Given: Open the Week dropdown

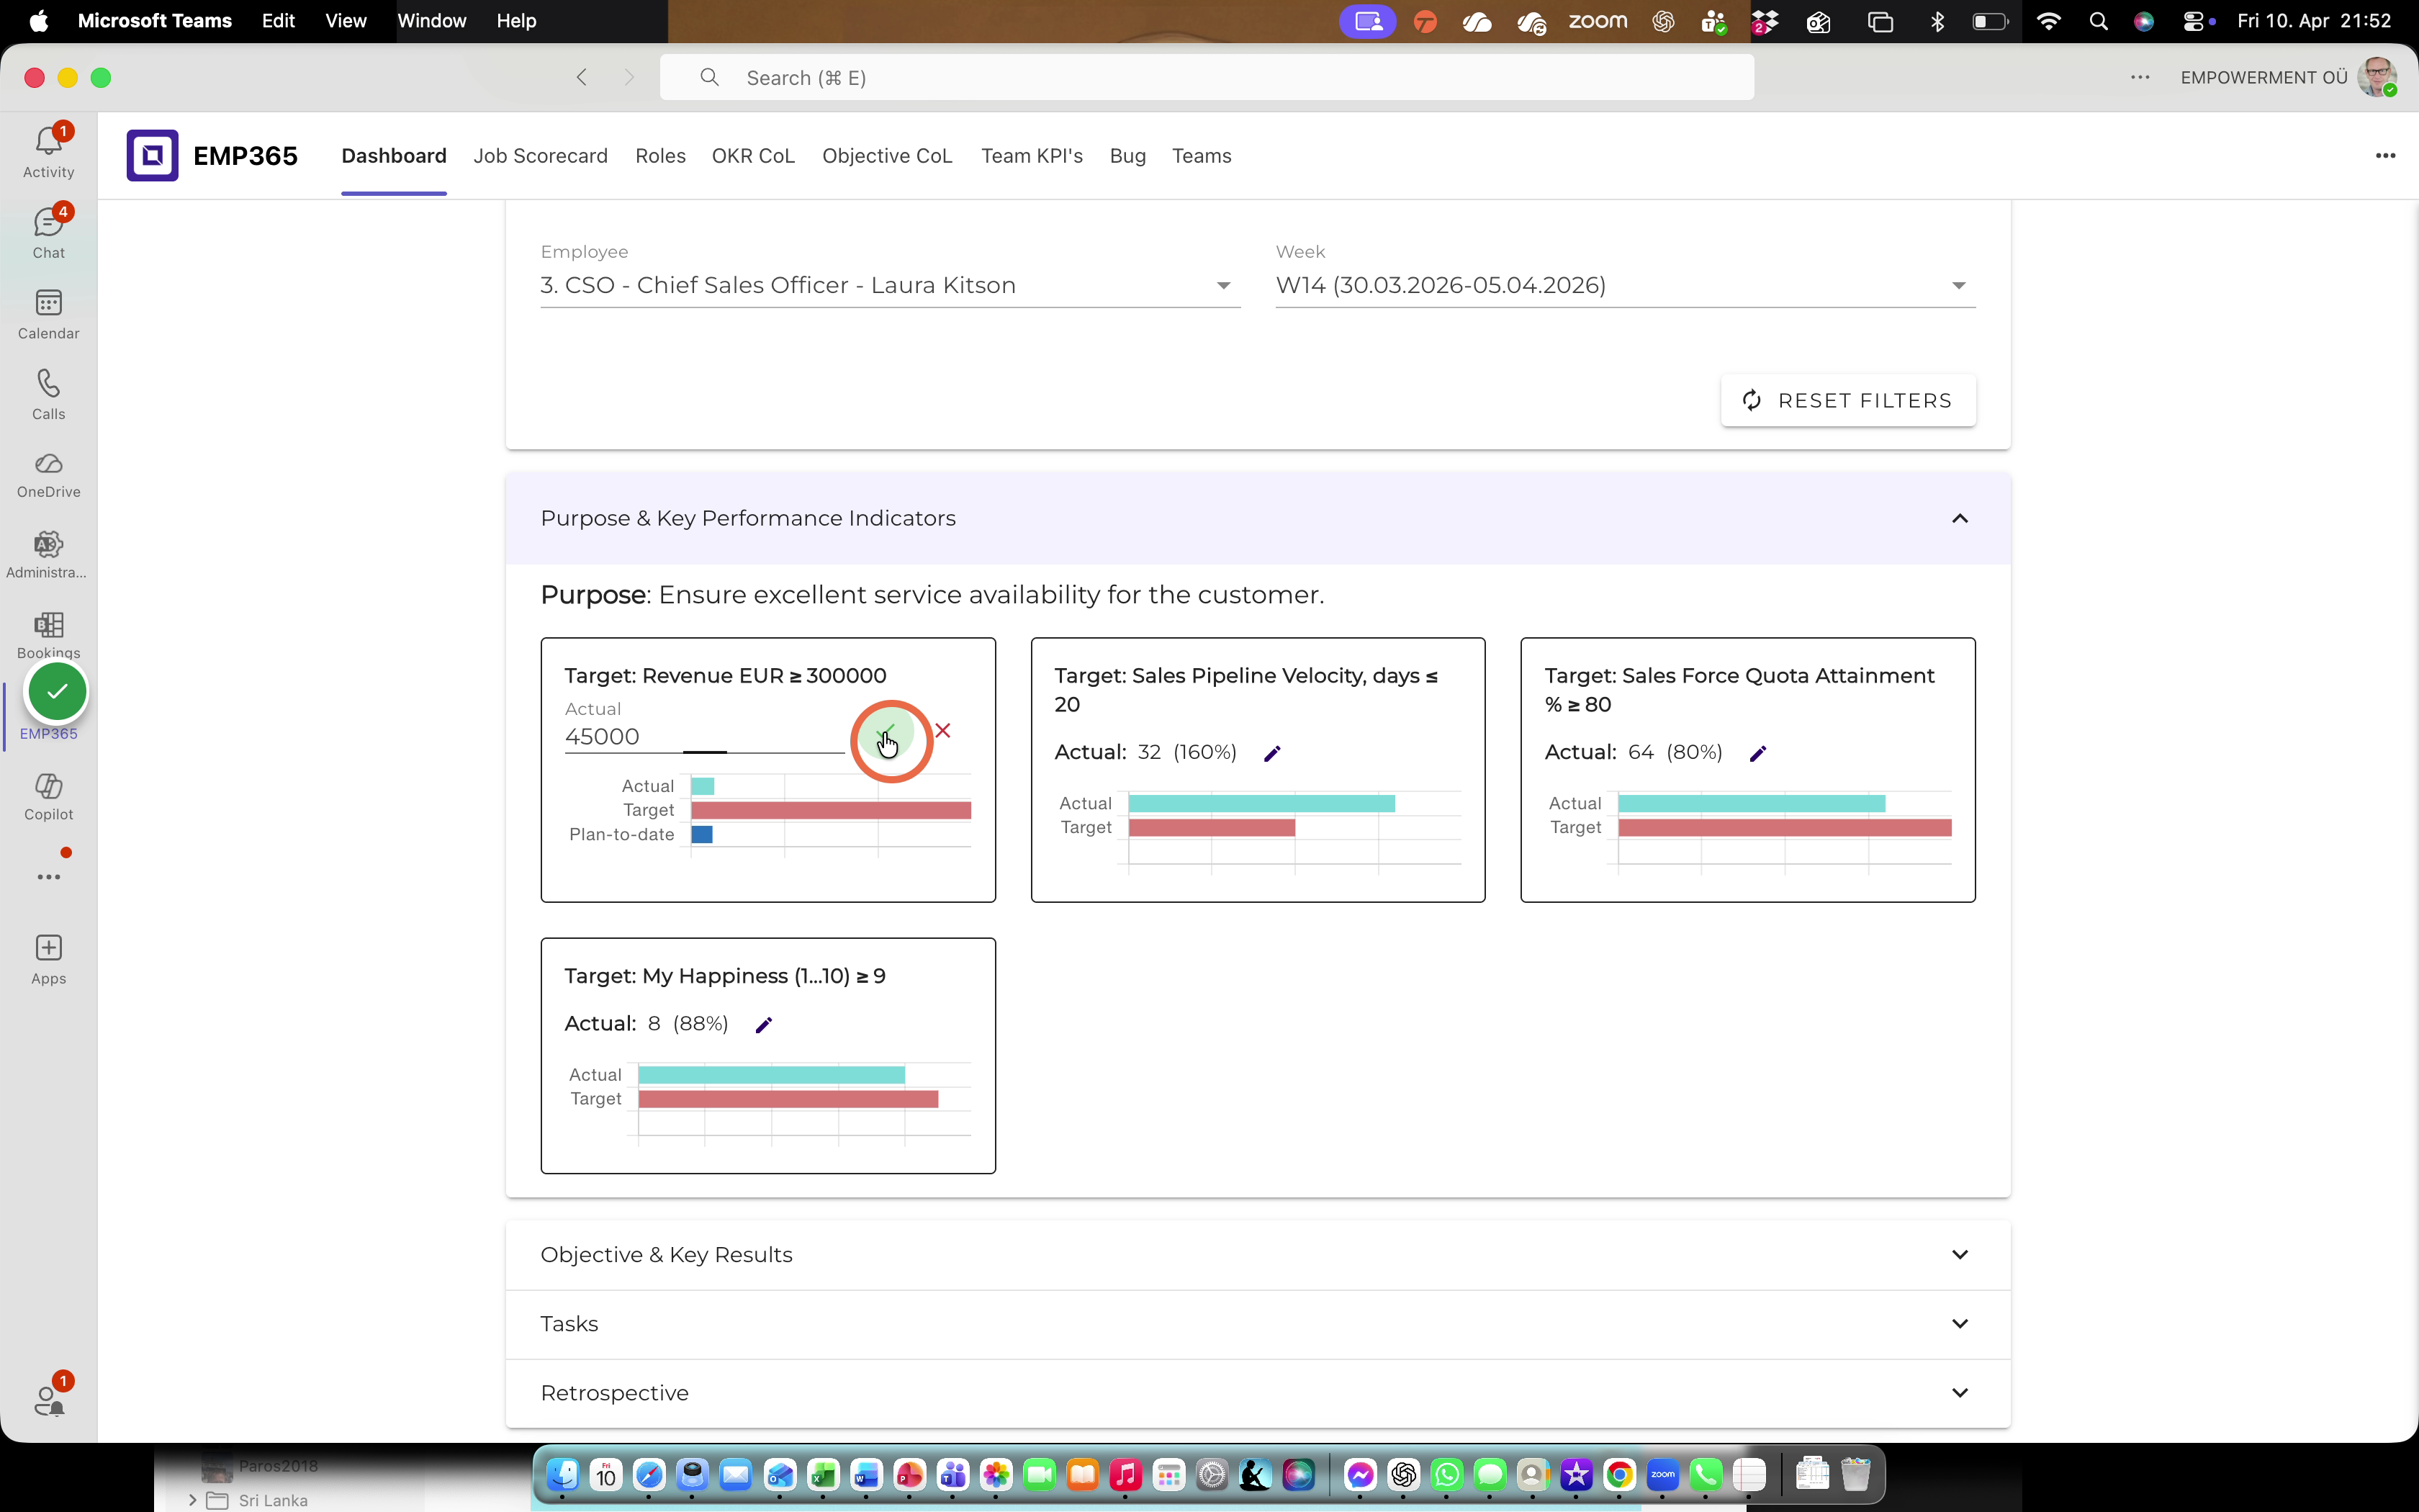Looking at the screenshot, I should coord(1626,285).
